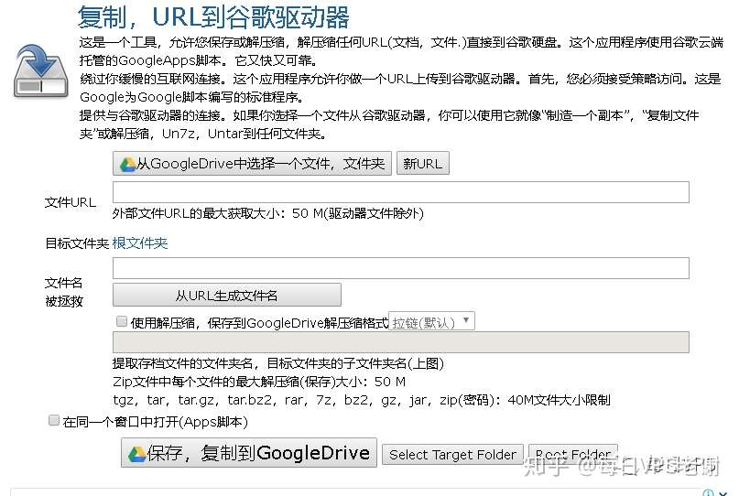Image resolution: width=739 pixels, height=496 pixels.
Task: Close the ad banner with the X
Action: [x=723, y=493]
